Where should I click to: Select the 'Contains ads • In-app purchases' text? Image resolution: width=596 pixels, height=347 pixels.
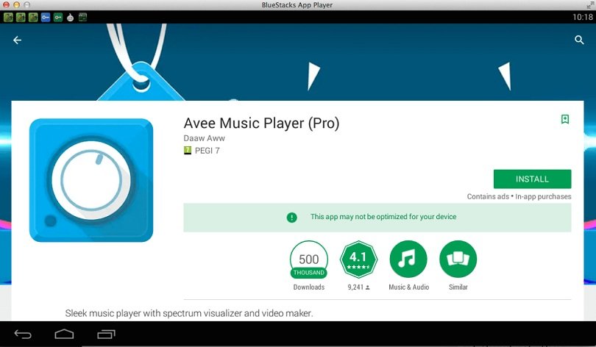pyautogui.click(x=519, y=196)
